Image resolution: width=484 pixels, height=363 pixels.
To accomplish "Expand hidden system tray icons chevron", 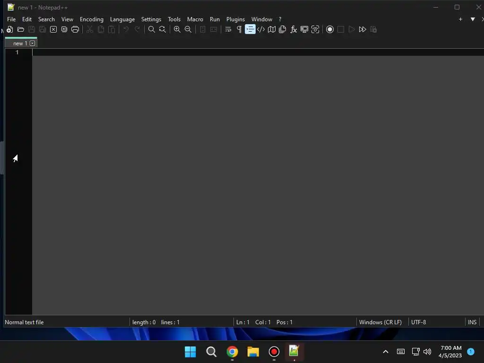I will (386, 352).
